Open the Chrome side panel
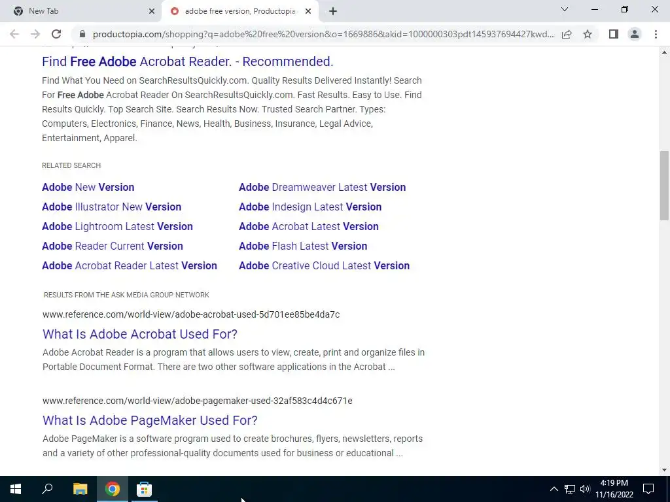The width and height of the screenshot is (670, 502). pos(614,34)
